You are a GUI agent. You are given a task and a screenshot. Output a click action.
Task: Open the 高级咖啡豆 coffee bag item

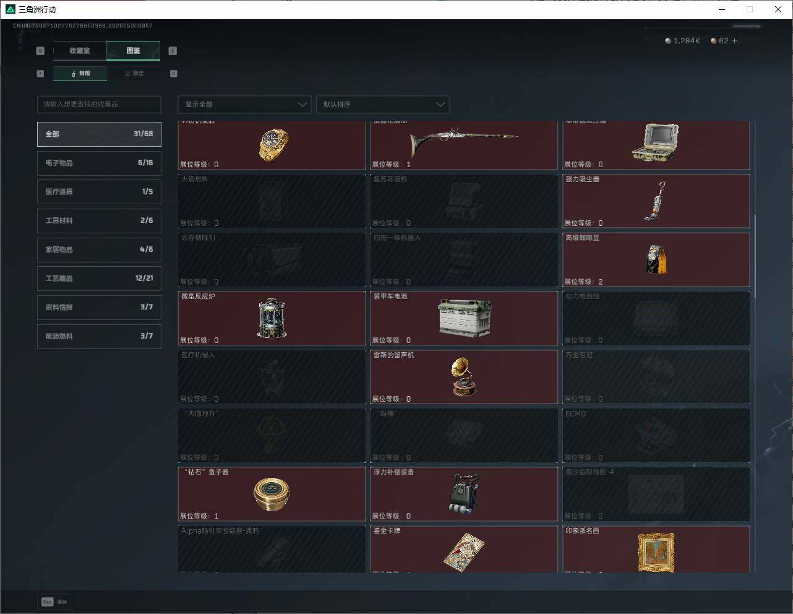point(656,260)
